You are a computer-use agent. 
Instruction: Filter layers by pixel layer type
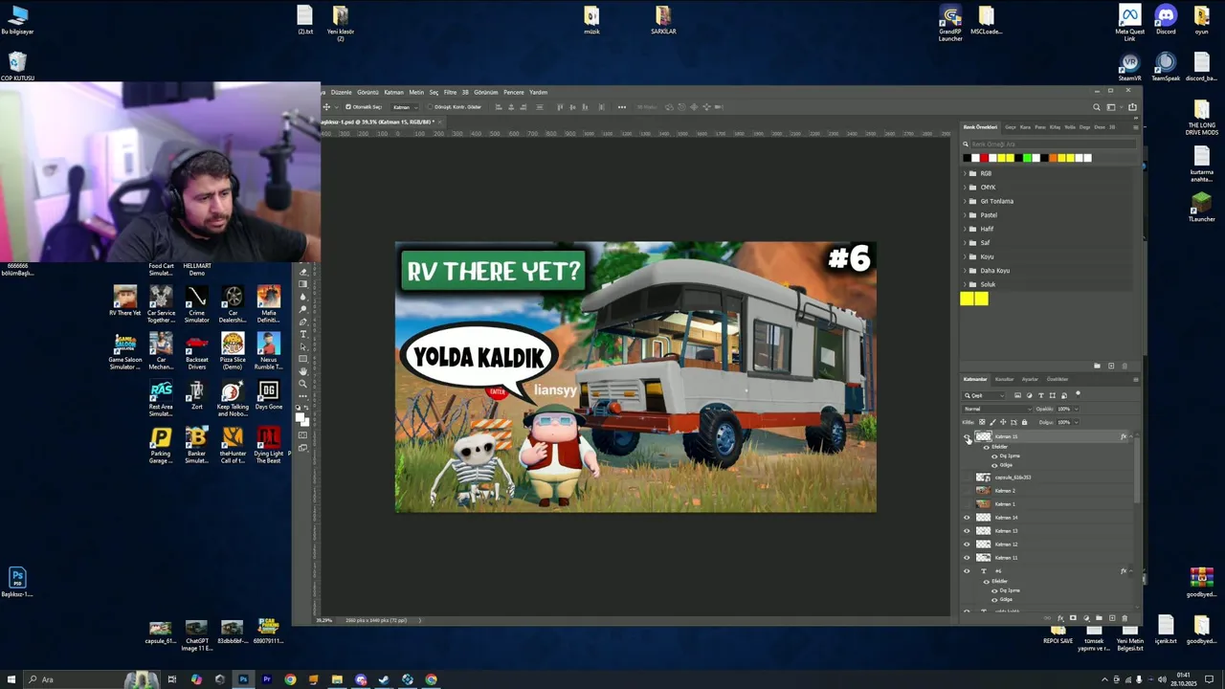(1017, 395)
